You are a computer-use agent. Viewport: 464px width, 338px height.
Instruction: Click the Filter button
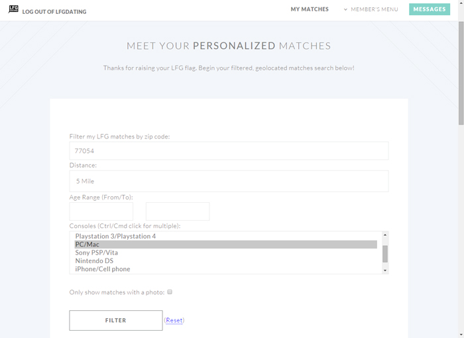tap(116, 320)
